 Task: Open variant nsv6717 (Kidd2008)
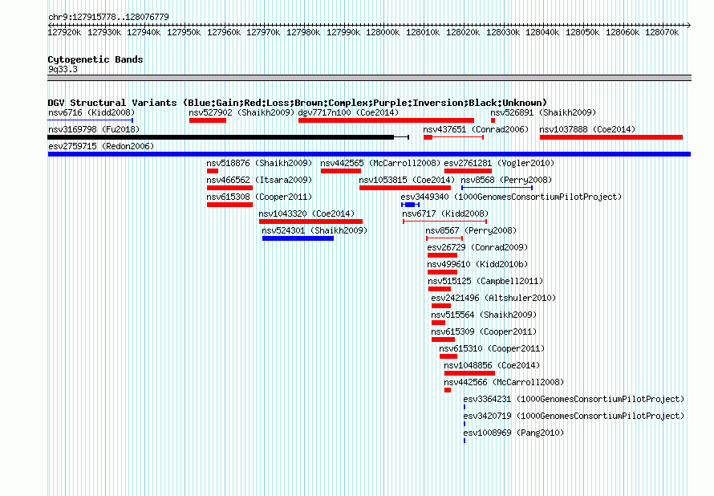[x=445, y=213]
